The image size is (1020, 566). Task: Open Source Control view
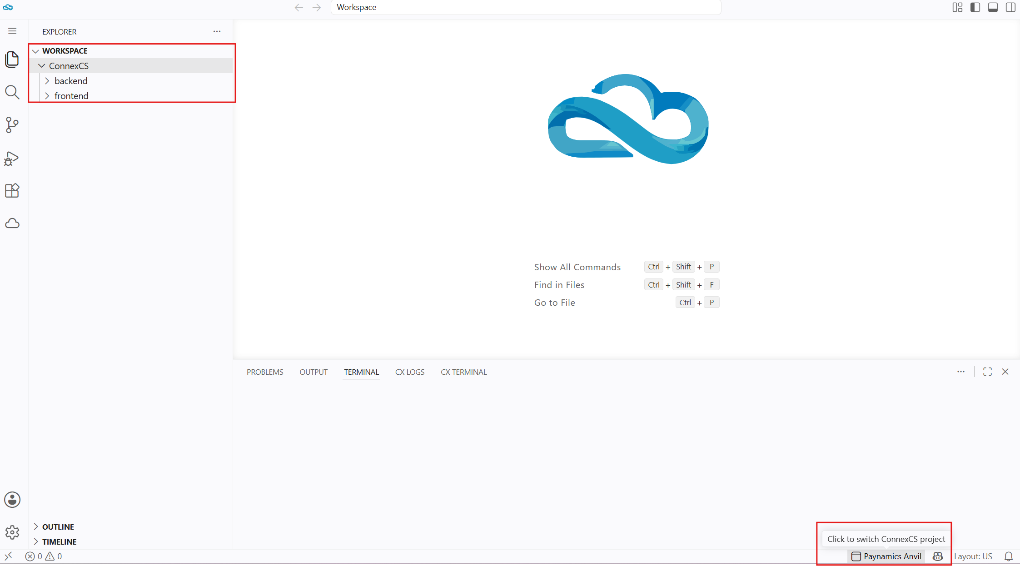coord(12,125)
